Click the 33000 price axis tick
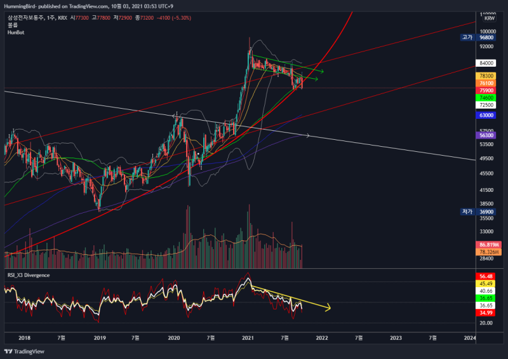508x359 pixels. (486, 231)
